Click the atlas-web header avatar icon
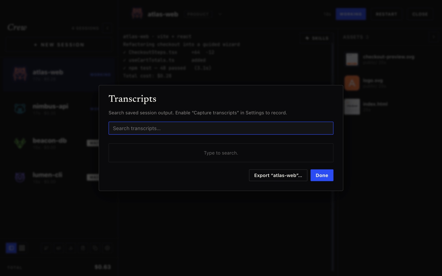Image resolution: width=442 pixels, height=276 pixels. point(137,14)
